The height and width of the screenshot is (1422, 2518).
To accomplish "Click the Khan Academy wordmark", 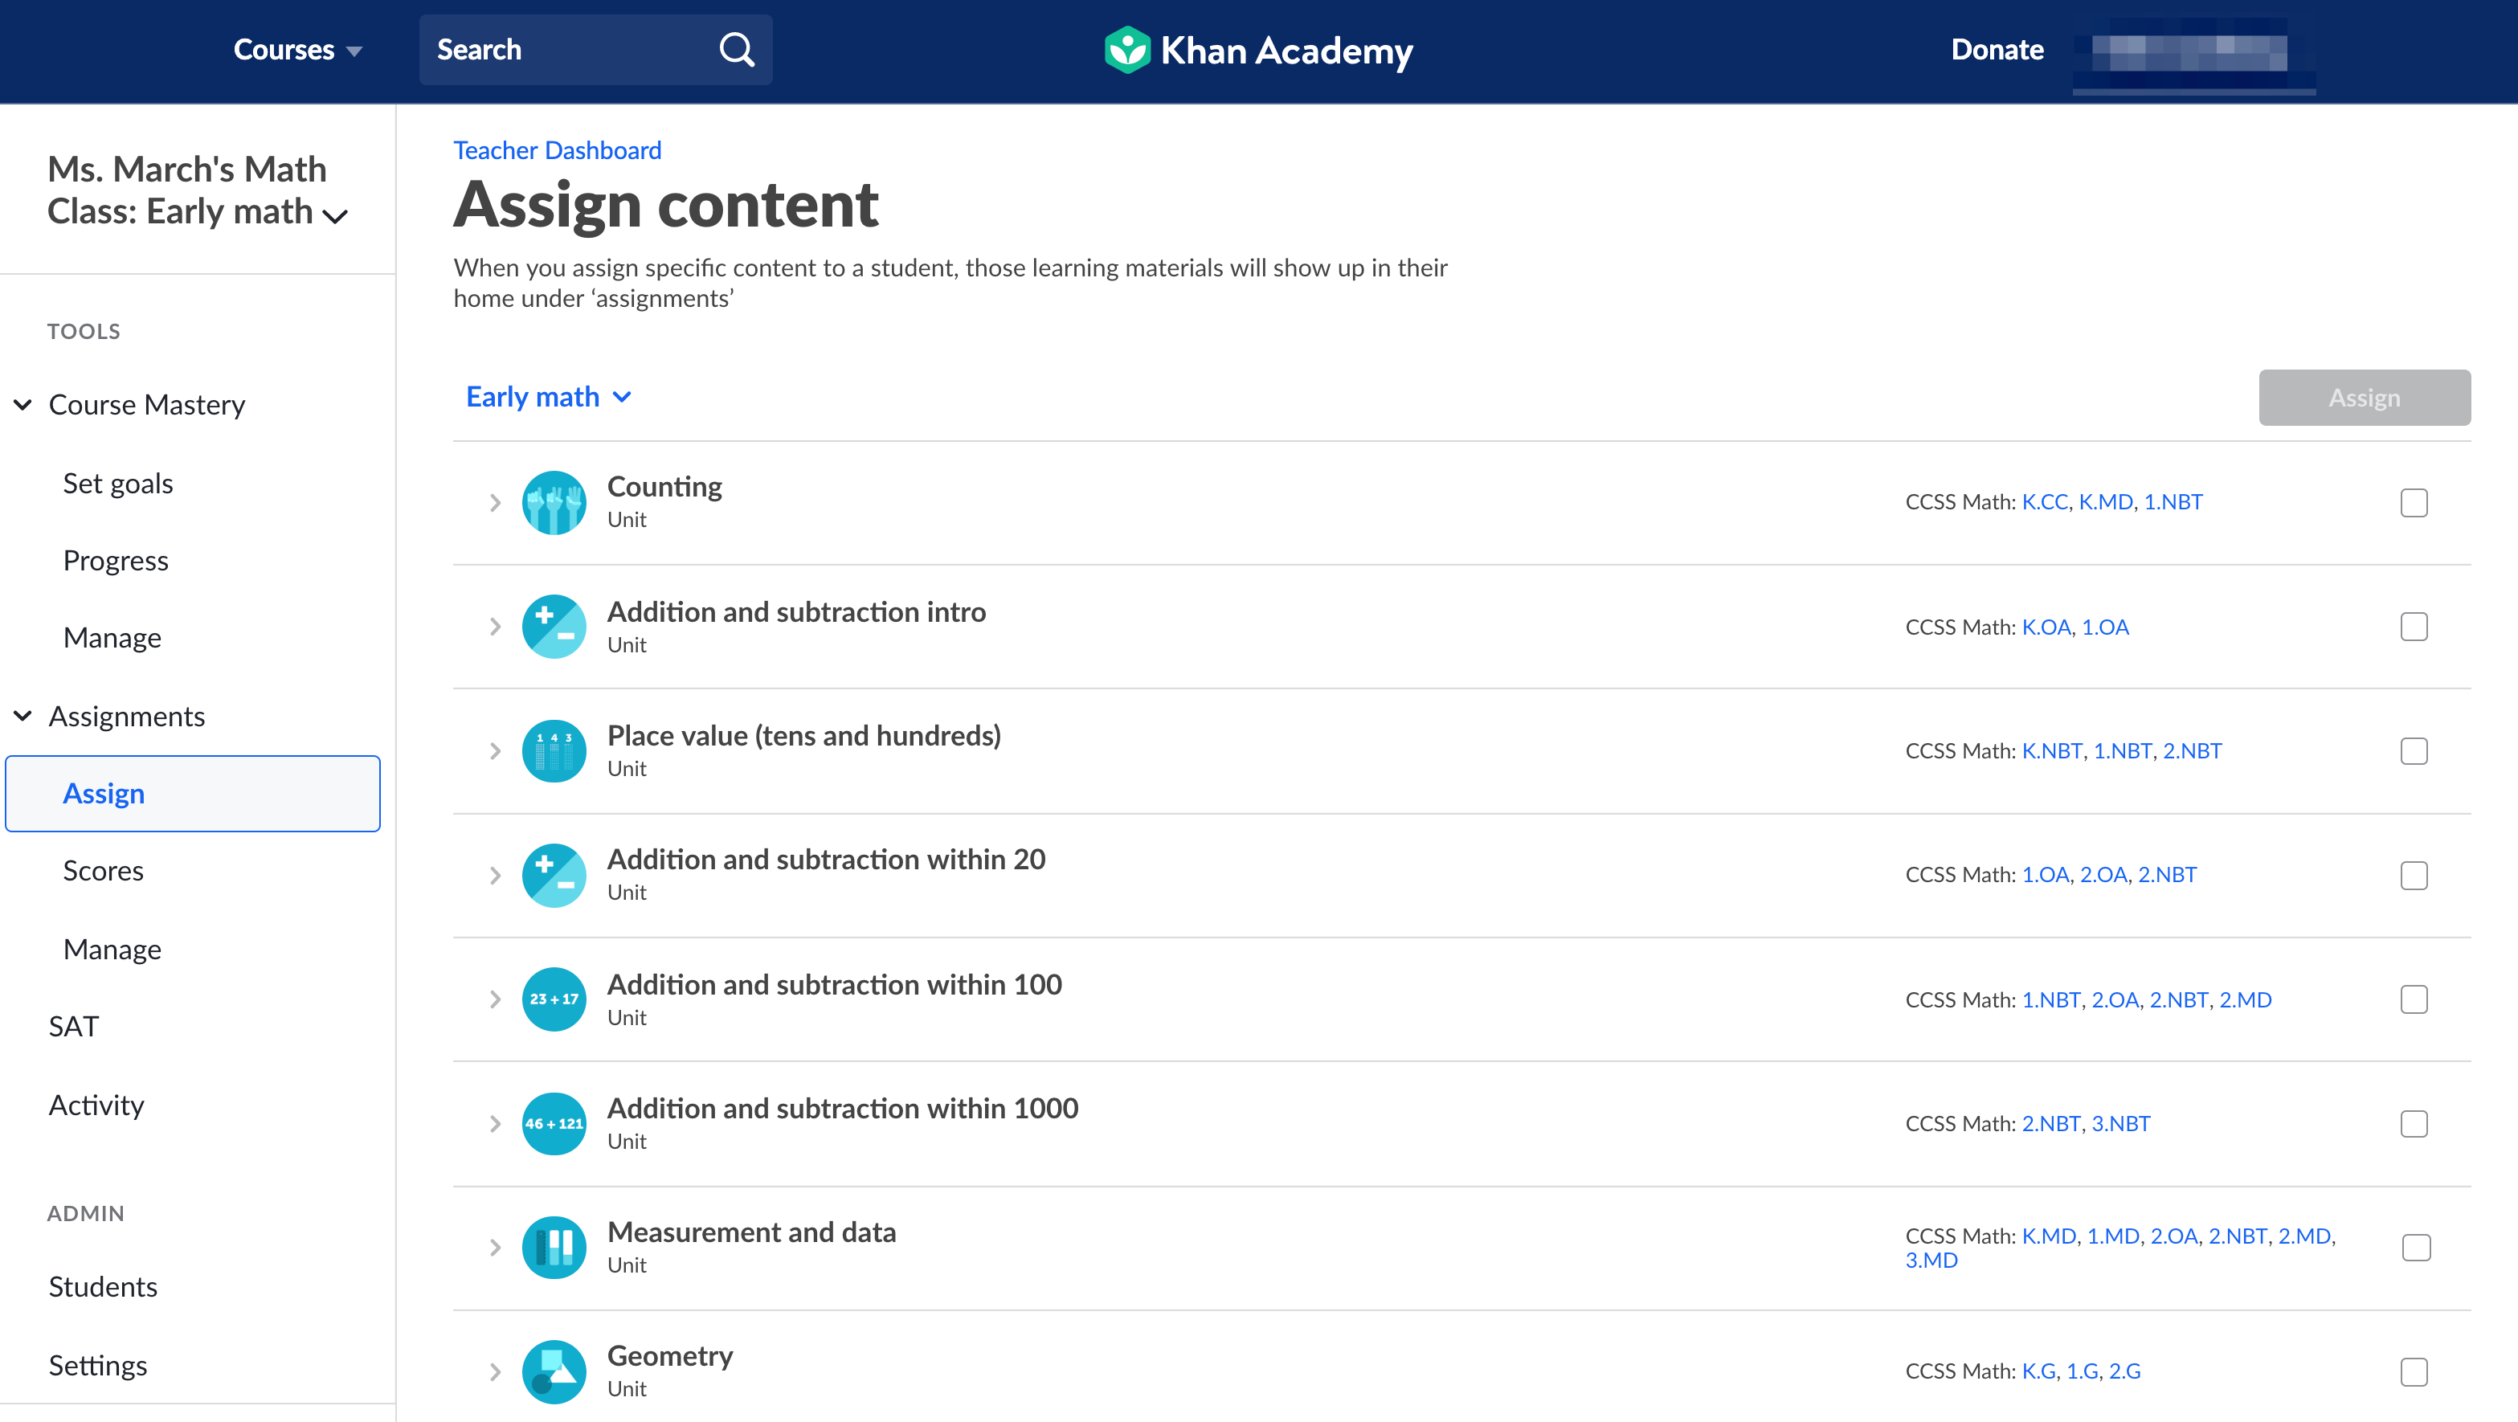I will click(x=1286, y=51).
